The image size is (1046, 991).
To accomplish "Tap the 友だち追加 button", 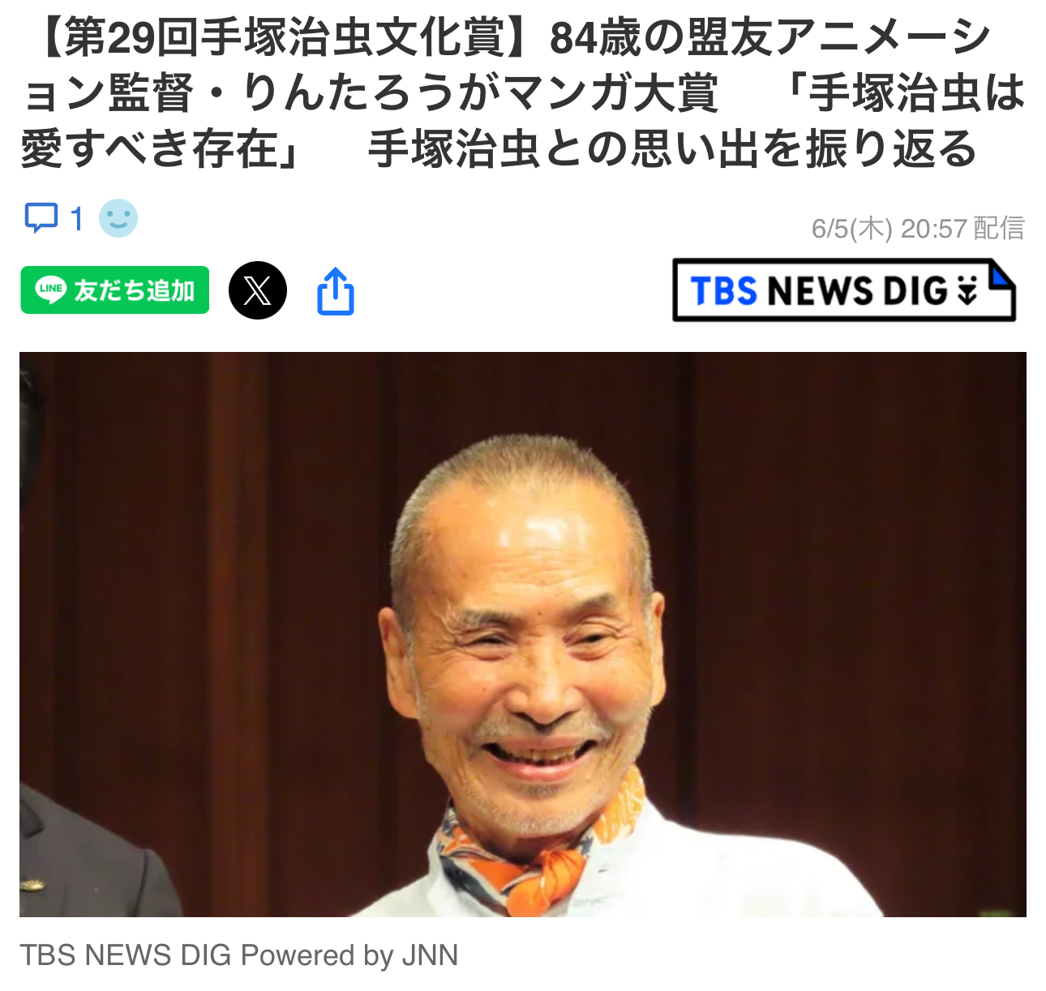I will click(x=115, y=290).
